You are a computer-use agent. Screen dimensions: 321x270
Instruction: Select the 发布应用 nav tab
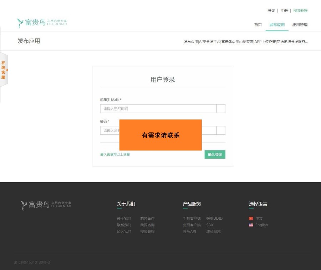(x=277, y=25)
